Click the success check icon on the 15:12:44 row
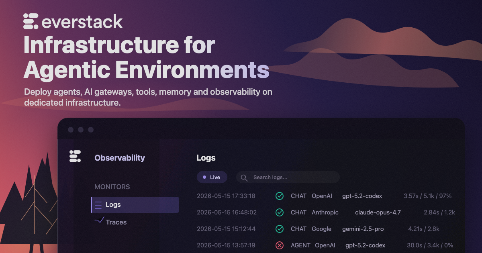 280,229
